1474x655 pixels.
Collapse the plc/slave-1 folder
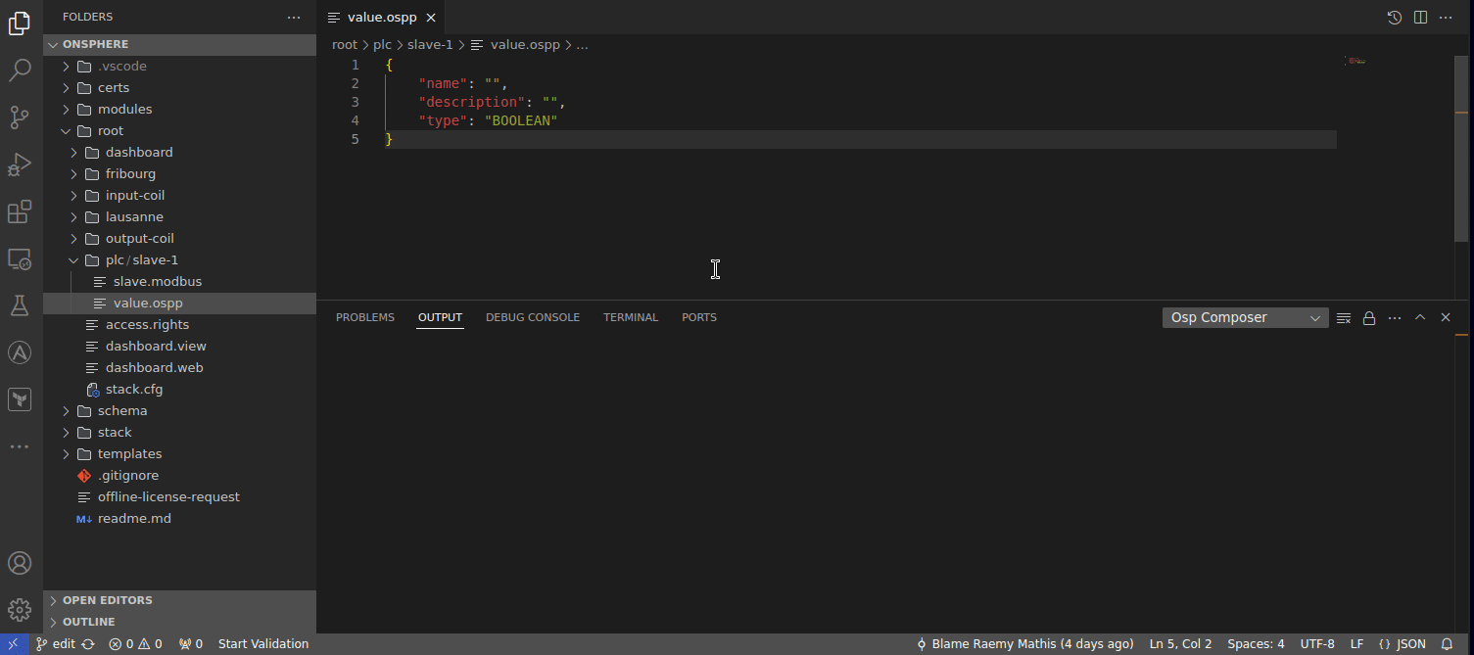[x=180, y=259]
